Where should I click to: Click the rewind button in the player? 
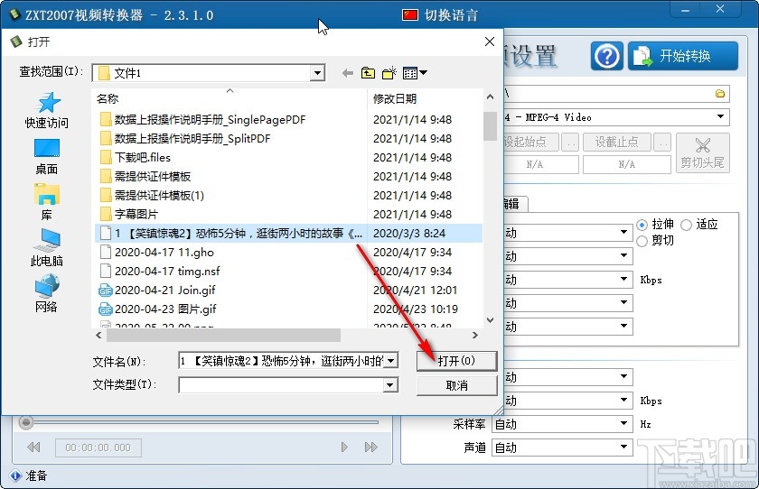pyautogui.click(x=33, y=447)
